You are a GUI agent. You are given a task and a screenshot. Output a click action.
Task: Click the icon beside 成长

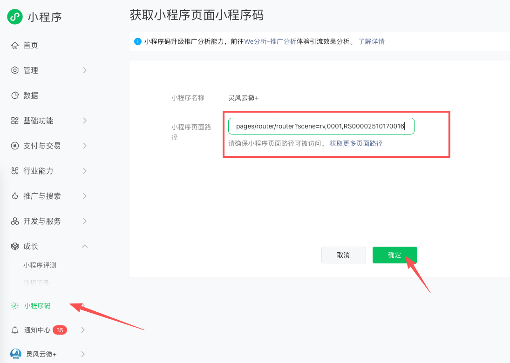click(15, 246)
